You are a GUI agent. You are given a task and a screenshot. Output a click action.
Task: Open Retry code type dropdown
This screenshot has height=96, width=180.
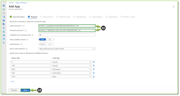click(x=72, y=77)
